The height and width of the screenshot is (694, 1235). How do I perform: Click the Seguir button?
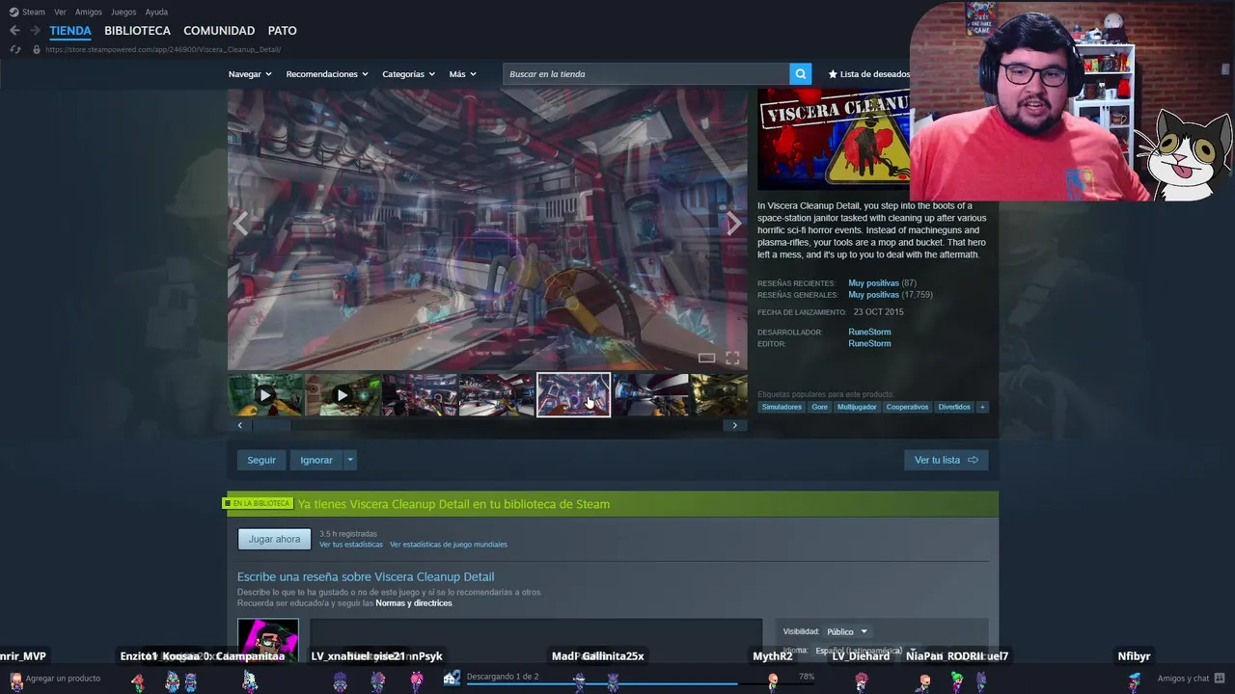(261, 460)
